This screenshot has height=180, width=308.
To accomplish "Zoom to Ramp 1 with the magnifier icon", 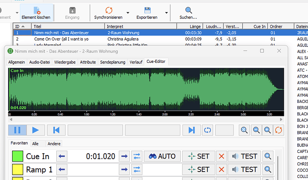I will click(x=268, y=169).
